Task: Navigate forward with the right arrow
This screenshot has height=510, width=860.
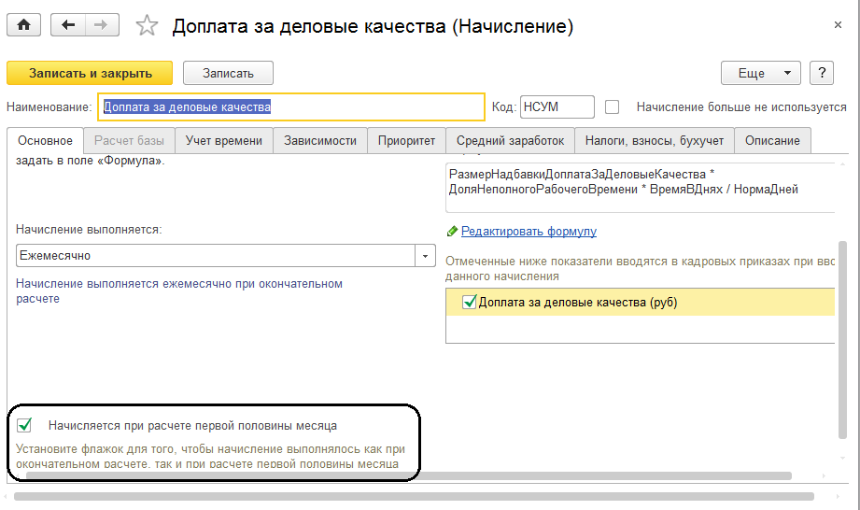Action: (102, 25)
